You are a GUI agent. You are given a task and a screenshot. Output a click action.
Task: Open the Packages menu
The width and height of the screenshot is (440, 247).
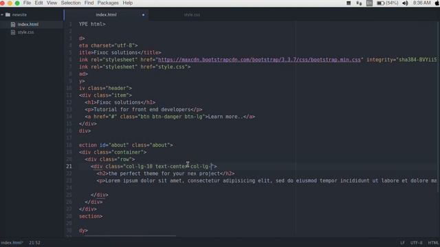108,3
